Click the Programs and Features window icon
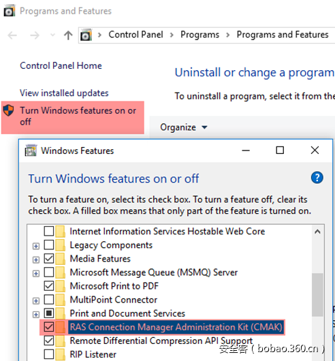Image resolution: width=335 pixels, height=361 pixels. click(10, 11)
